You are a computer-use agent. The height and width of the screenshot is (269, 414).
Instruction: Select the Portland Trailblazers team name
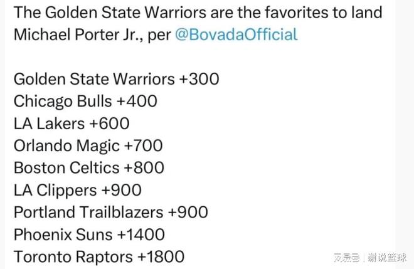coord(88,213)
